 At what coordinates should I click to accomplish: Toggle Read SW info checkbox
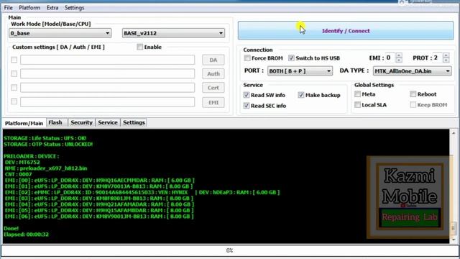click(247, 95)
